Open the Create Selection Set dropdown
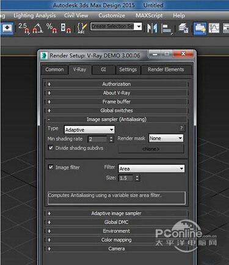229x265 pixels. (139, 26)
